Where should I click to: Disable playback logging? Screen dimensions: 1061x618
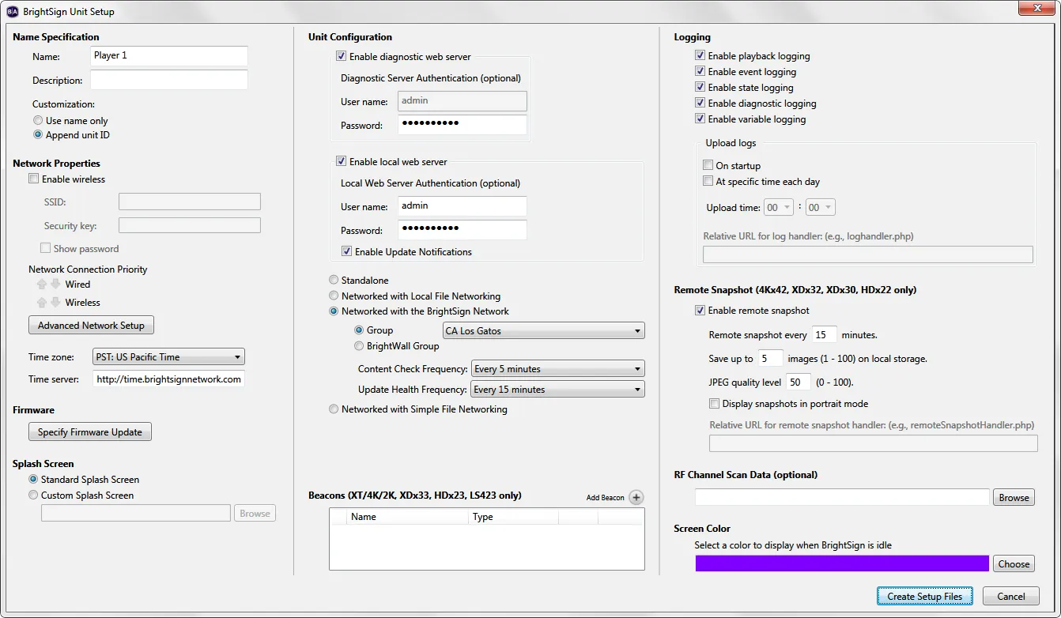700,56
